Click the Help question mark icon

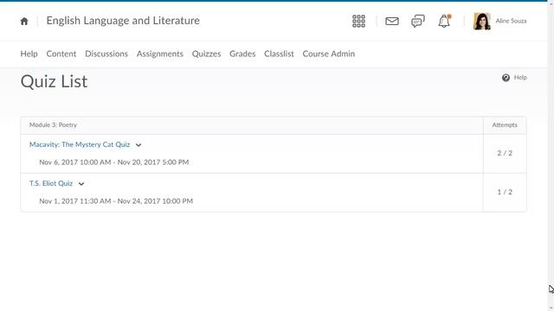pyautogui.click(x=506, y=78)
